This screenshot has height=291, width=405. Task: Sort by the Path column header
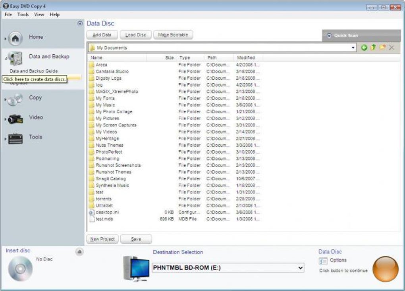[219, 57]
